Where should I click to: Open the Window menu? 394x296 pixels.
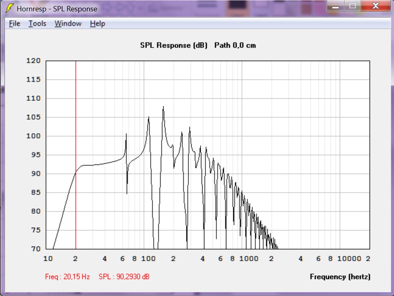coord(68,23)
